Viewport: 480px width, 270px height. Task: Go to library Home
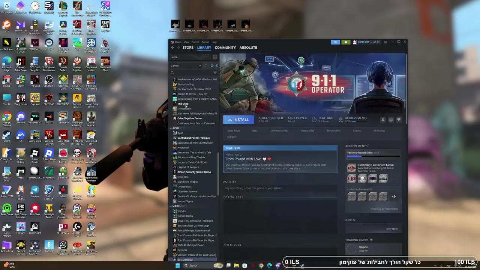[174, 57]
